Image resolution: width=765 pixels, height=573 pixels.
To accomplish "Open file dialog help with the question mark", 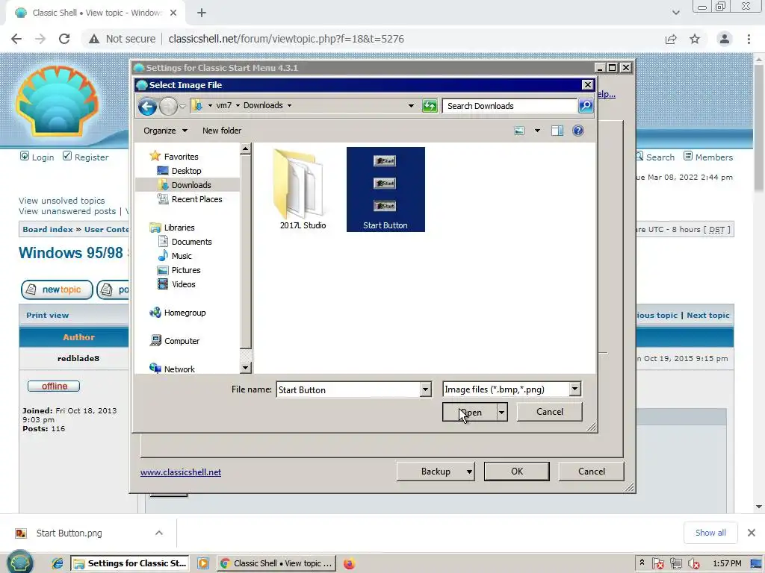I will [x=577, y=131].
